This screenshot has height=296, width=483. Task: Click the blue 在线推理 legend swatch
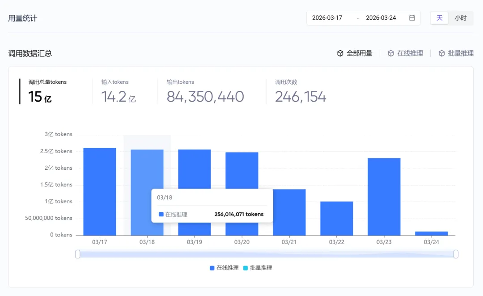[212, 268]
